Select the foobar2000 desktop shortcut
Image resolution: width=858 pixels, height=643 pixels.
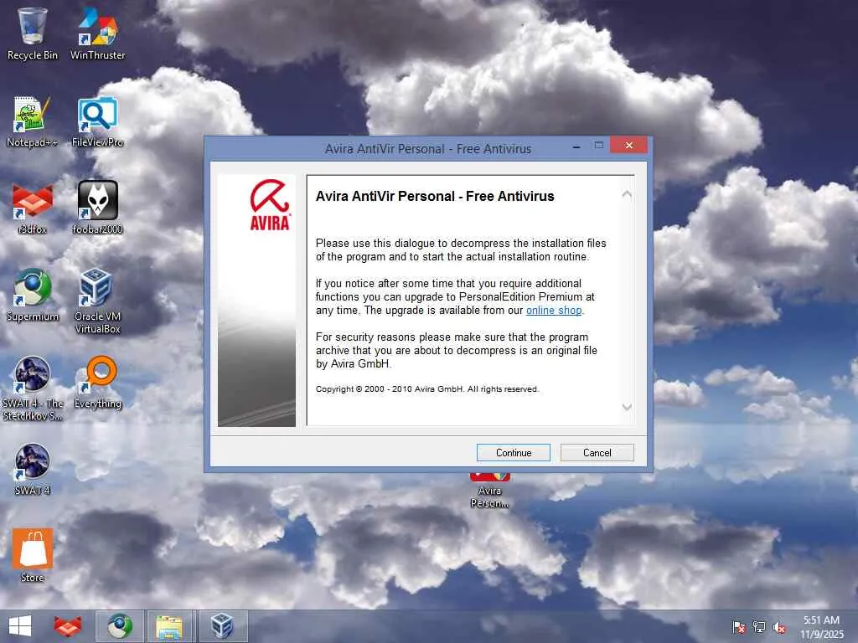pos(97,208)
